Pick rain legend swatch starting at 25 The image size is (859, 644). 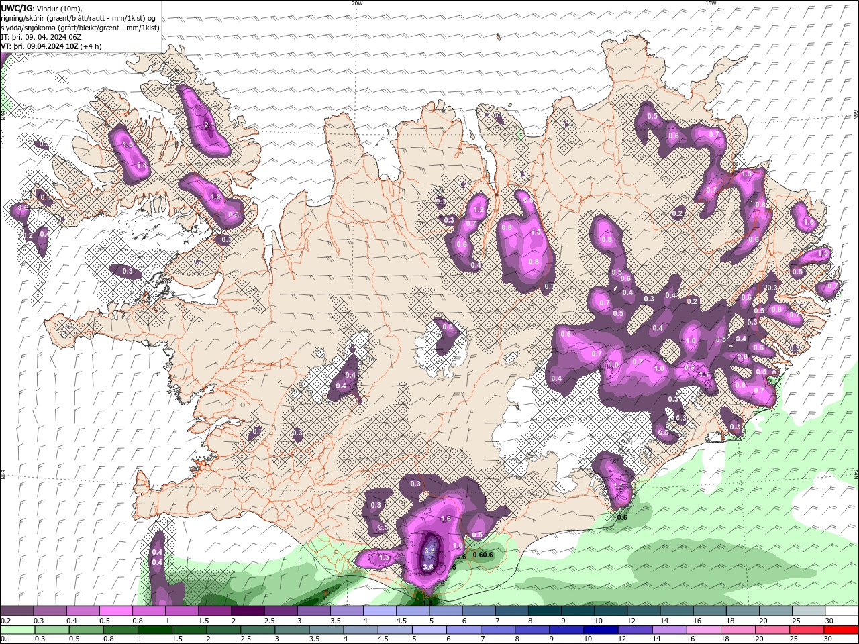(x=807, y=630)
